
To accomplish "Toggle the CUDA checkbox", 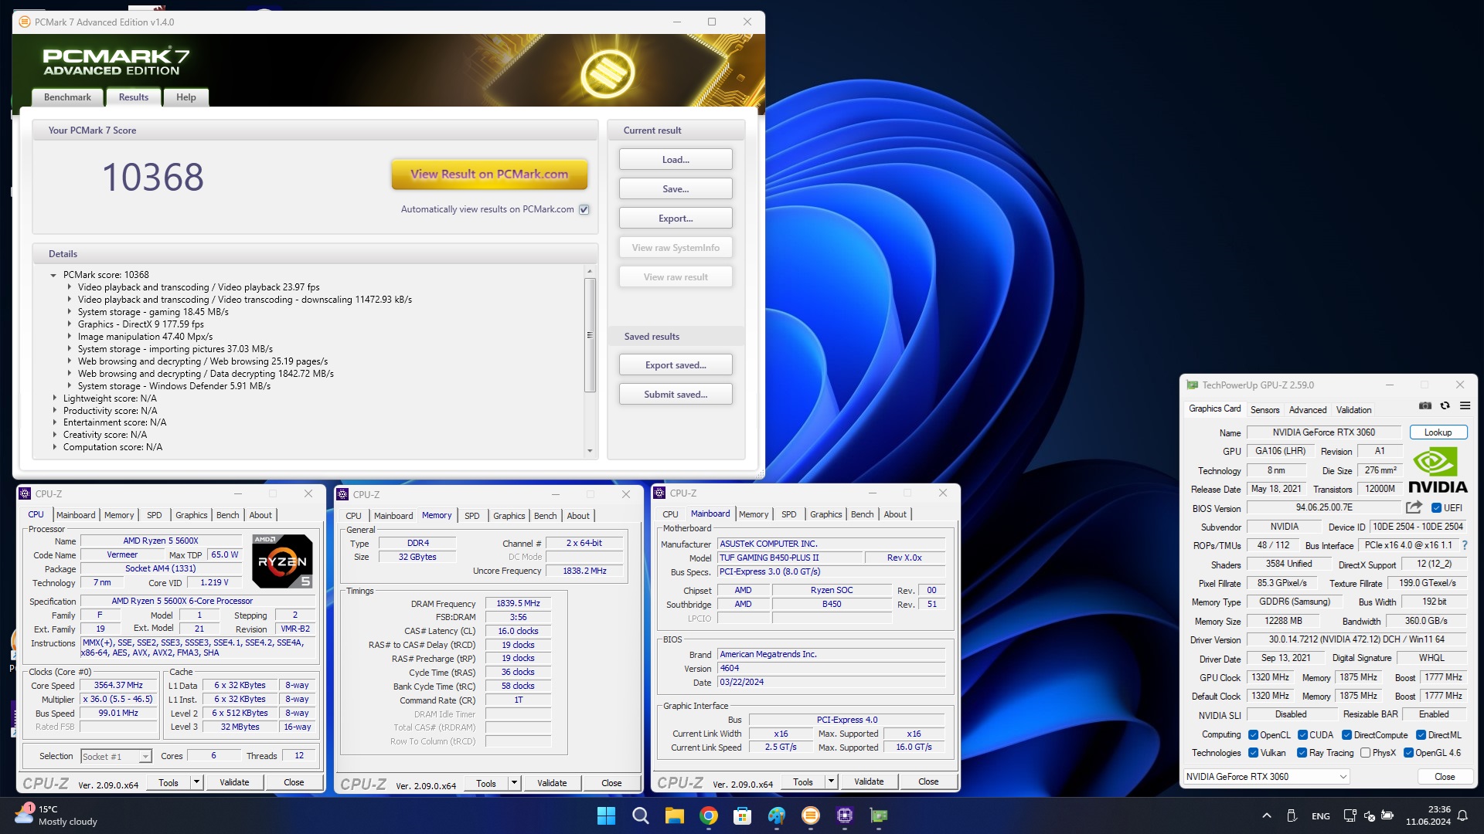I will click(1303, 735).
